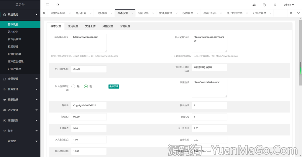
Task: Expand 任务管理 sidebar group
Action: pyautogui.click(x=20, y=89)
